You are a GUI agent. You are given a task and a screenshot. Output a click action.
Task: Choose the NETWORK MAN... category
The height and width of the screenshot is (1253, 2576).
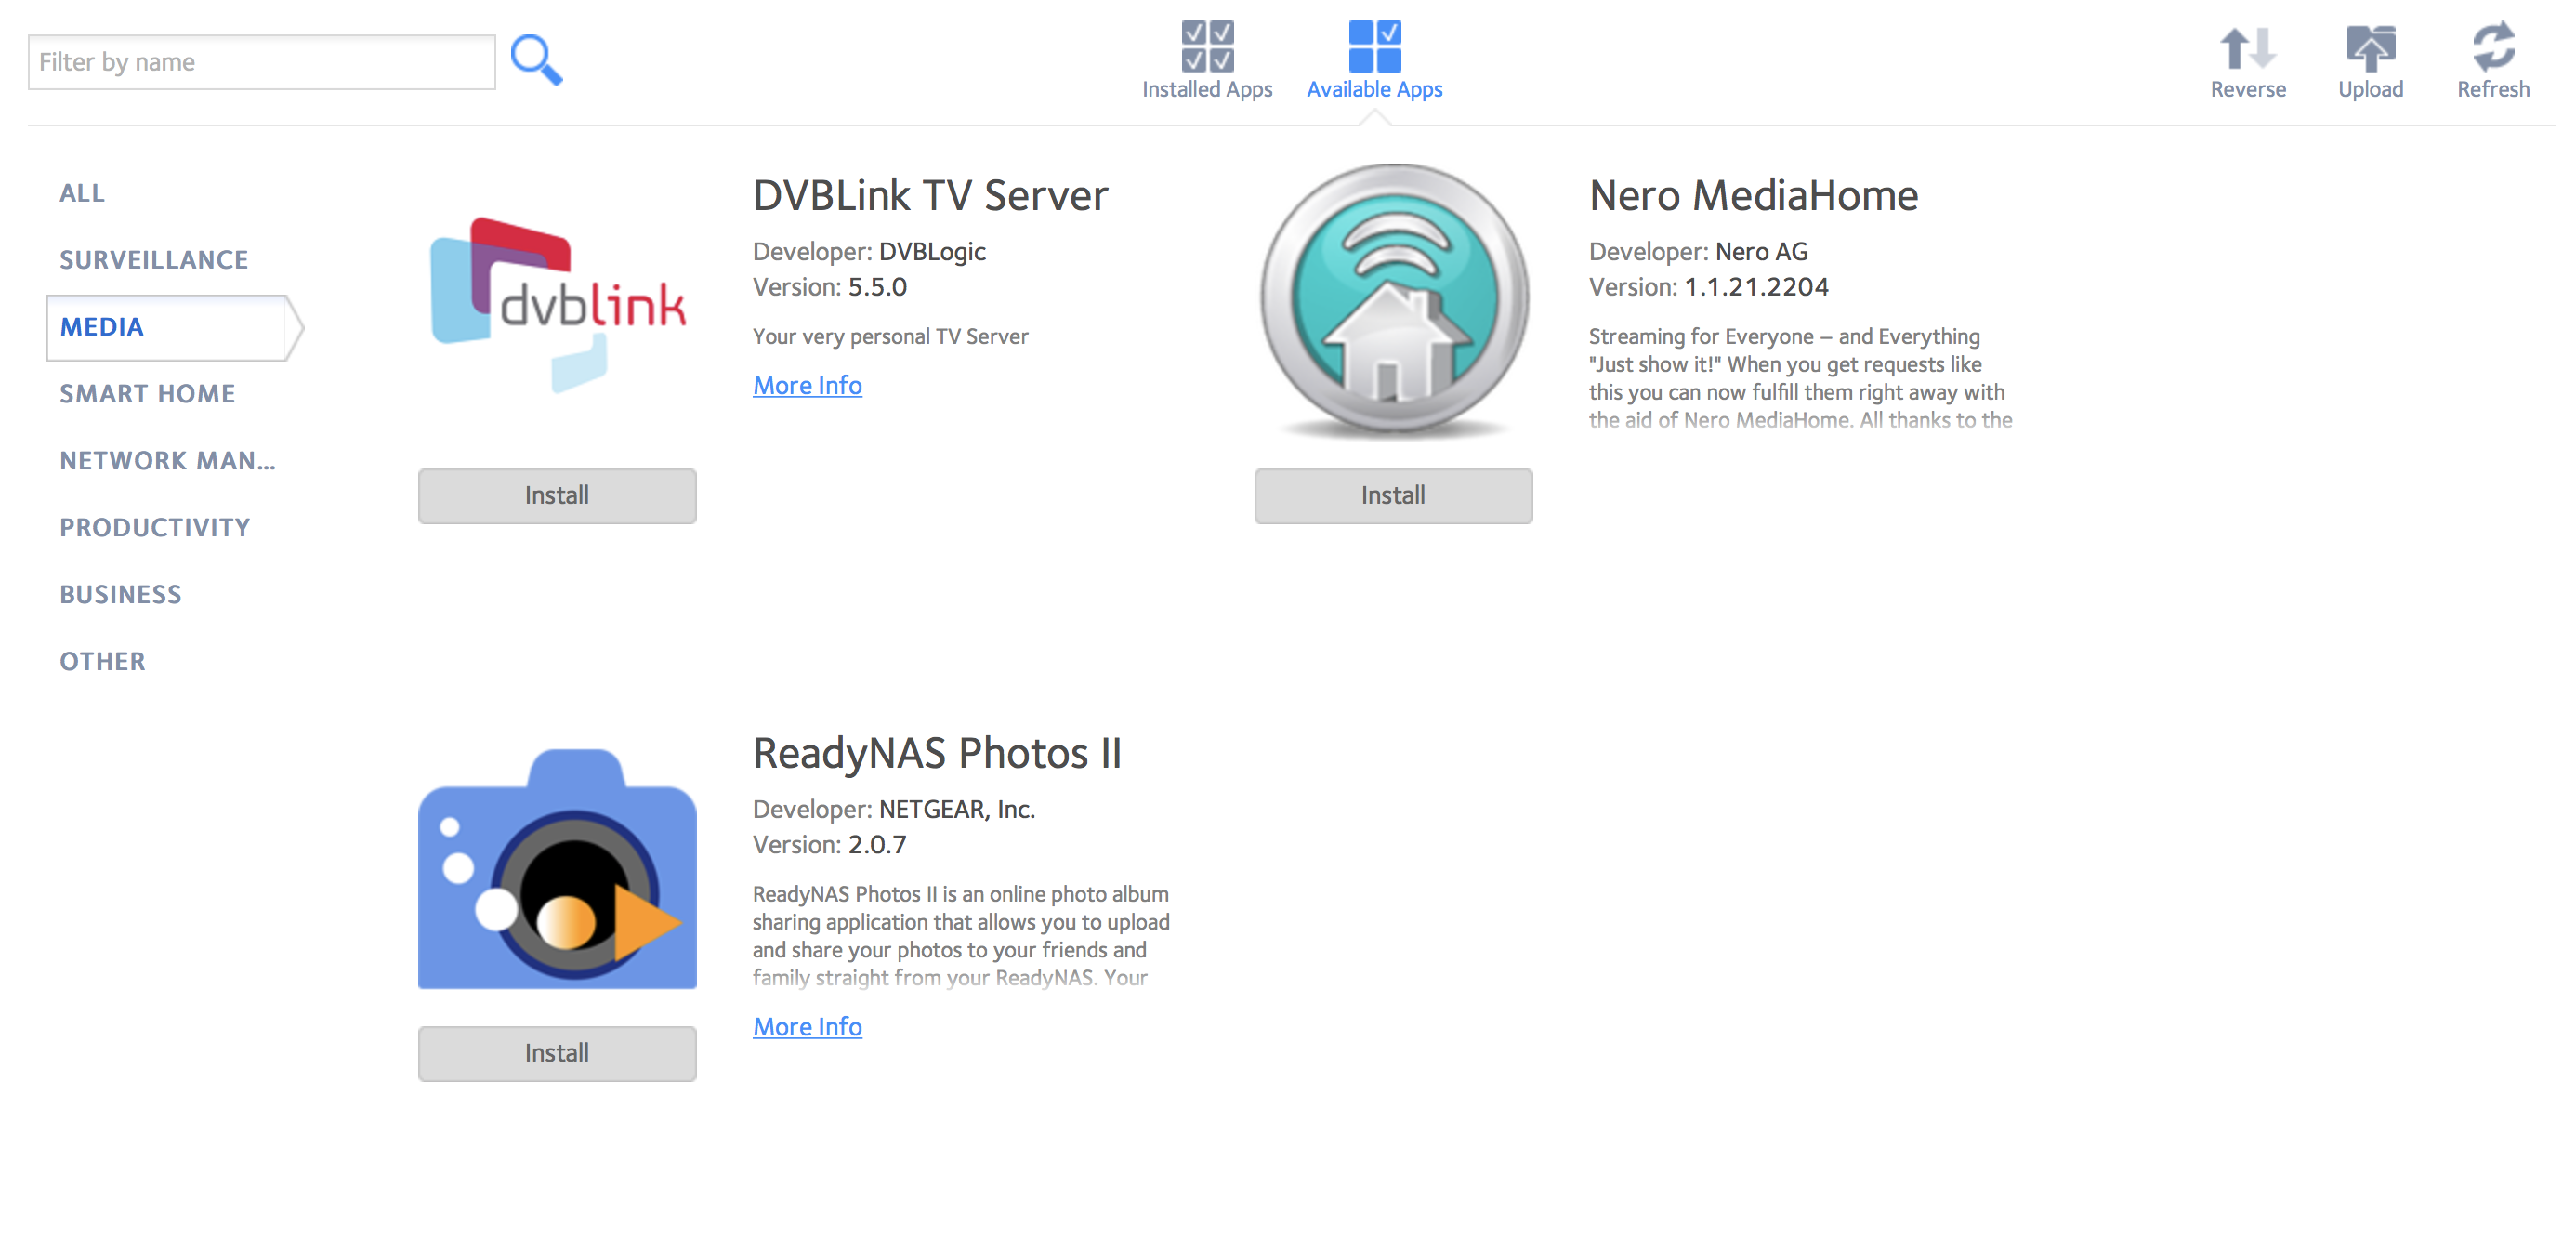coord(167,461)
